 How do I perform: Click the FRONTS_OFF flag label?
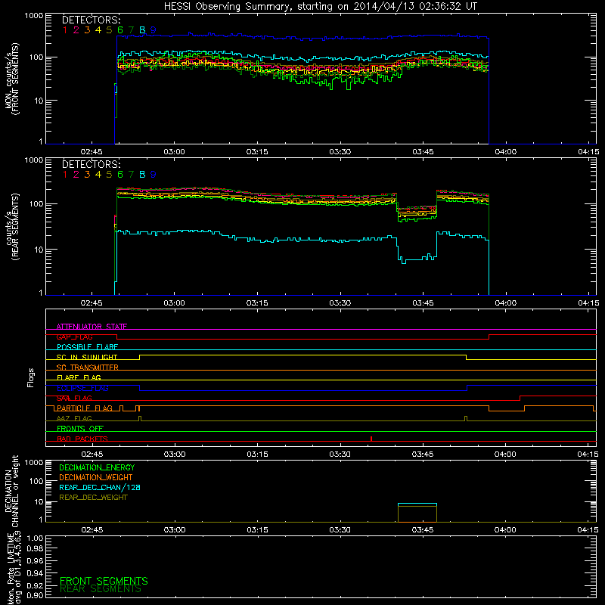[x=80, y=429]
